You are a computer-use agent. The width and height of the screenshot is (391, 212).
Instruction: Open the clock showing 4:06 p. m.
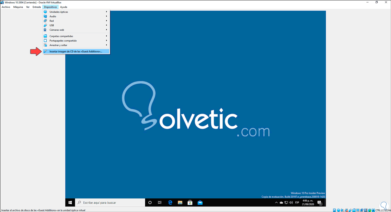pyautogui.click(x=308, y=202)
